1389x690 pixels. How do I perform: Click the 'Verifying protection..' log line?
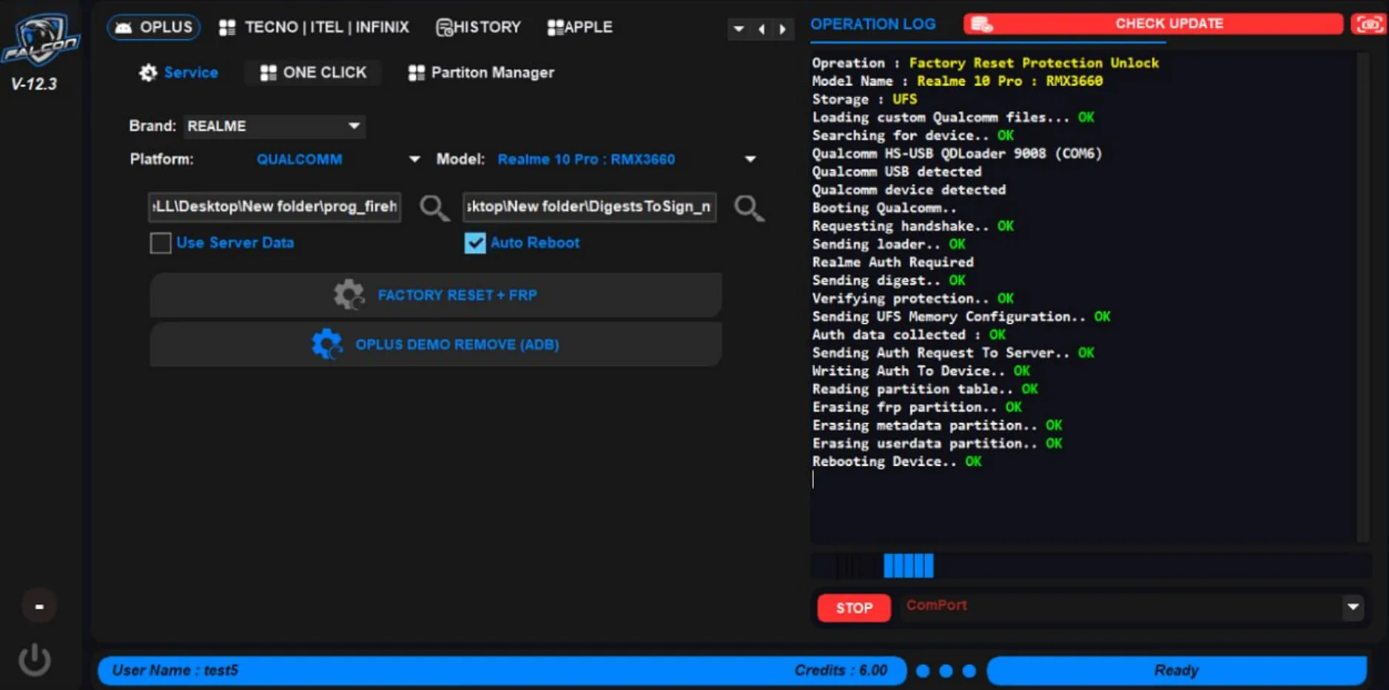(912, 299)
